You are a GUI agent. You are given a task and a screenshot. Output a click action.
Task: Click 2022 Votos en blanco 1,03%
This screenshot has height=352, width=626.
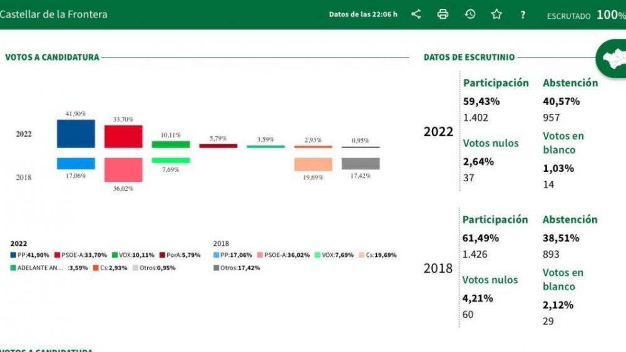coord(558,168)
